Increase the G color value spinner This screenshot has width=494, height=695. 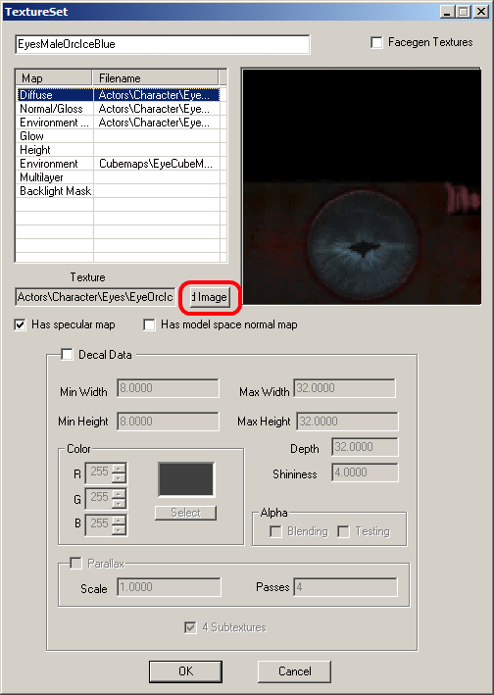(x=119, y=494)
